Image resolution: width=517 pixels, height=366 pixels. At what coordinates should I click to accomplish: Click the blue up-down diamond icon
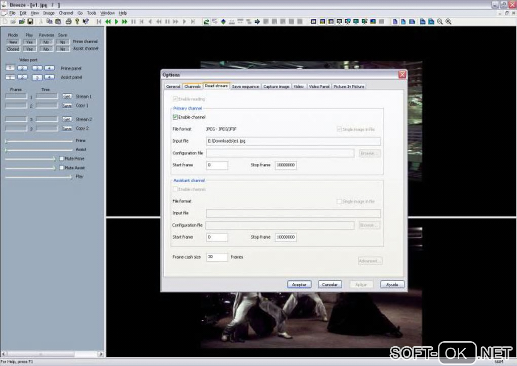coord(223,22)
